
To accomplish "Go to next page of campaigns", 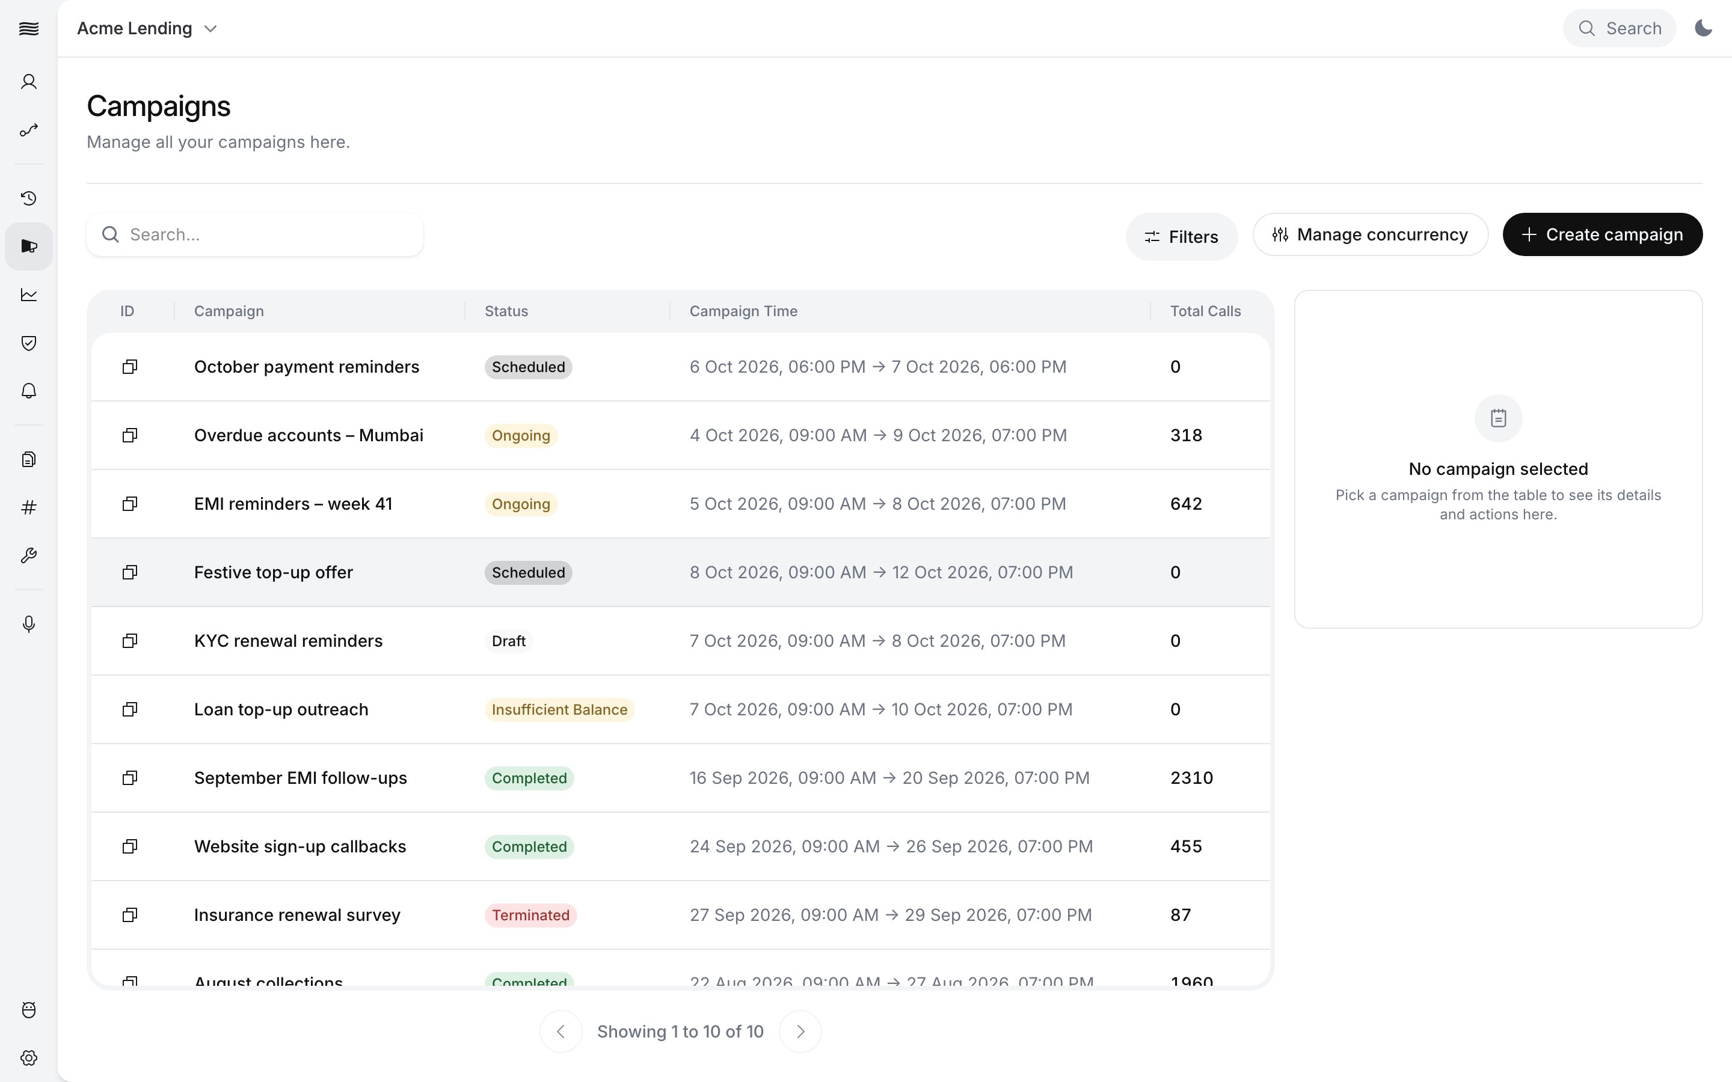I will point(800,1031).
